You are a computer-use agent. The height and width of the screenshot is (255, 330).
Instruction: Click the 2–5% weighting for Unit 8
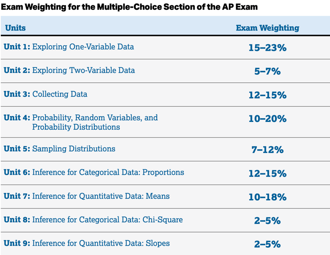(268, 220)
